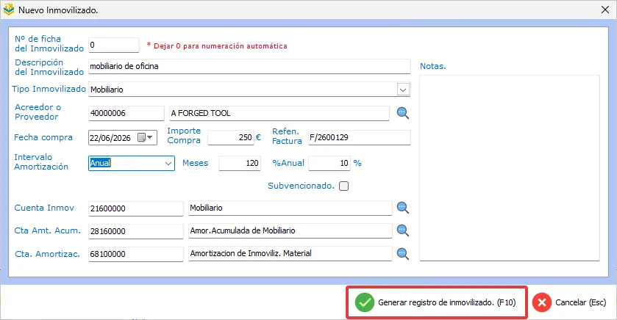
Task: Click the Amor.Acumulada de Mobiliario name field
Action: 290,231
